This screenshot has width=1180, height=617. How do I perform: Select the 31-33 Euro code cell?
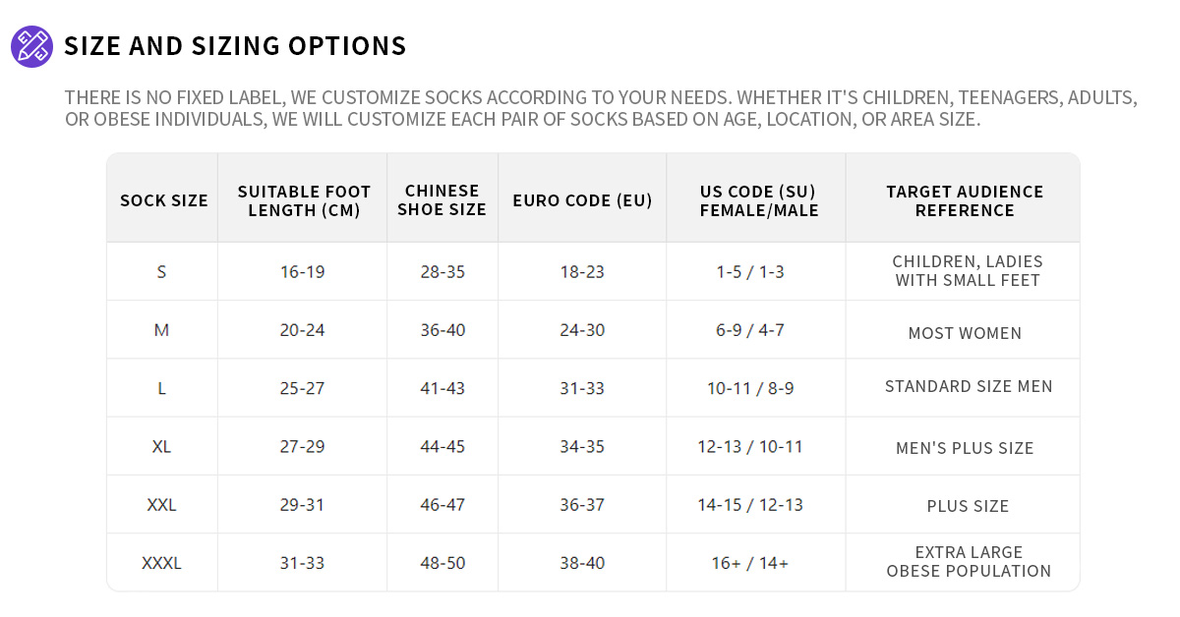point(582,388)
